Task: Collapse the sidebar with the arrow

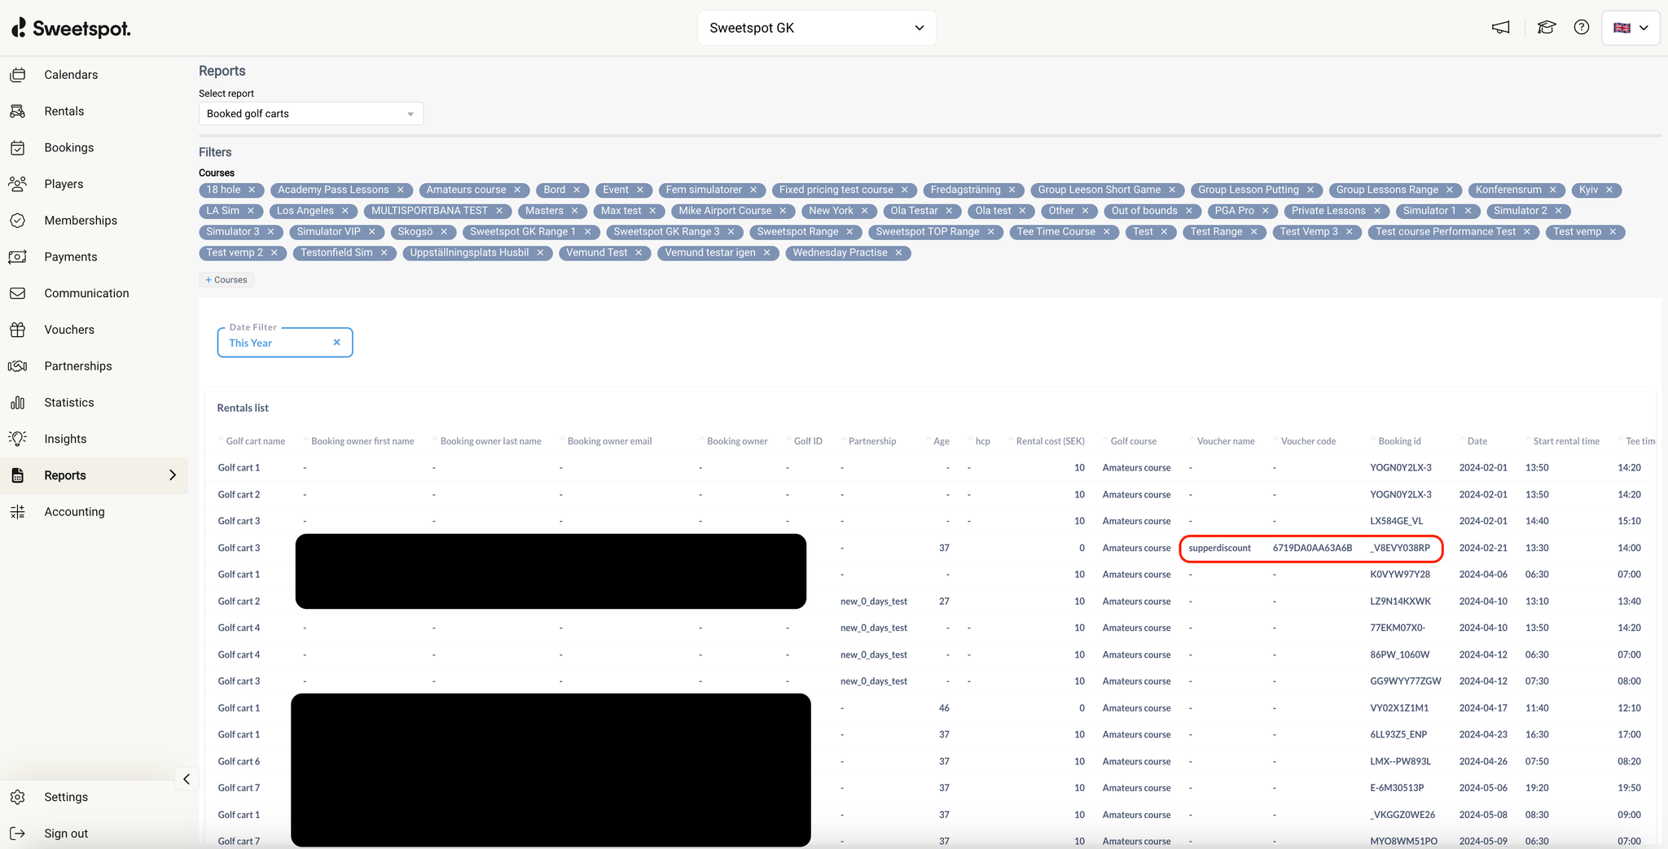Action: point(187,780)
